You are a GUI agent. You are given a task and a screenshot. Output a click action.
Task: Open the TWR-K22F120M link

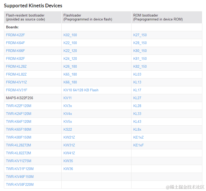point(19,106)
